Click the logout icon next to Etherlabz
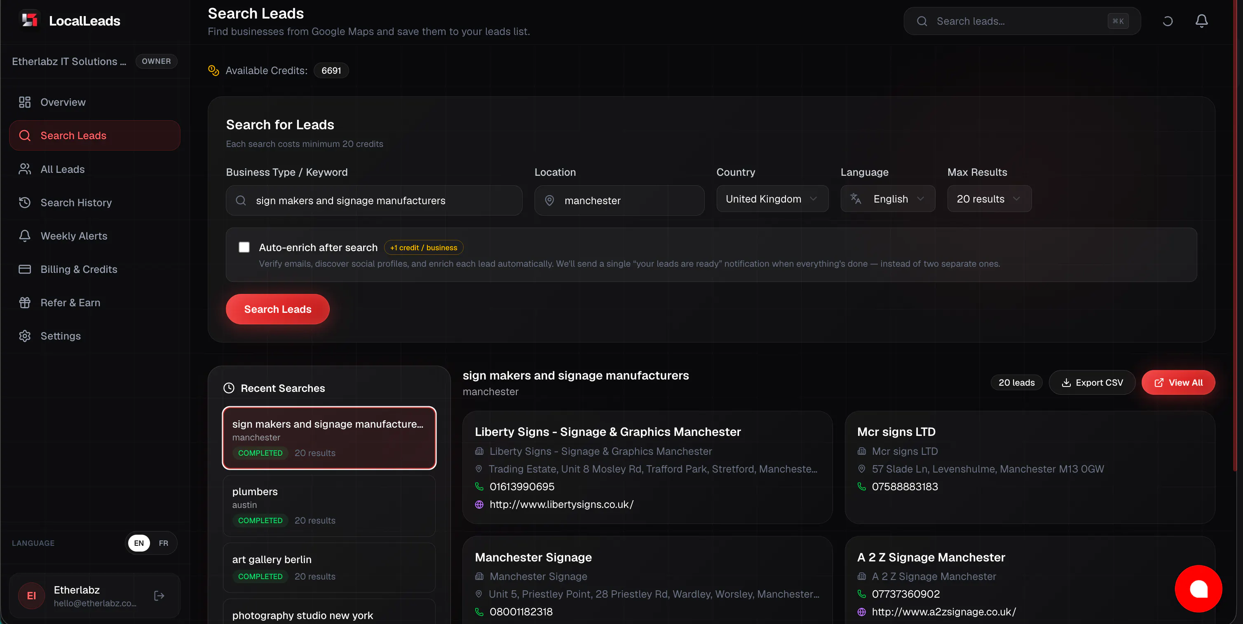Viewport: 1243px width, 624px height. tap(159, 596)
